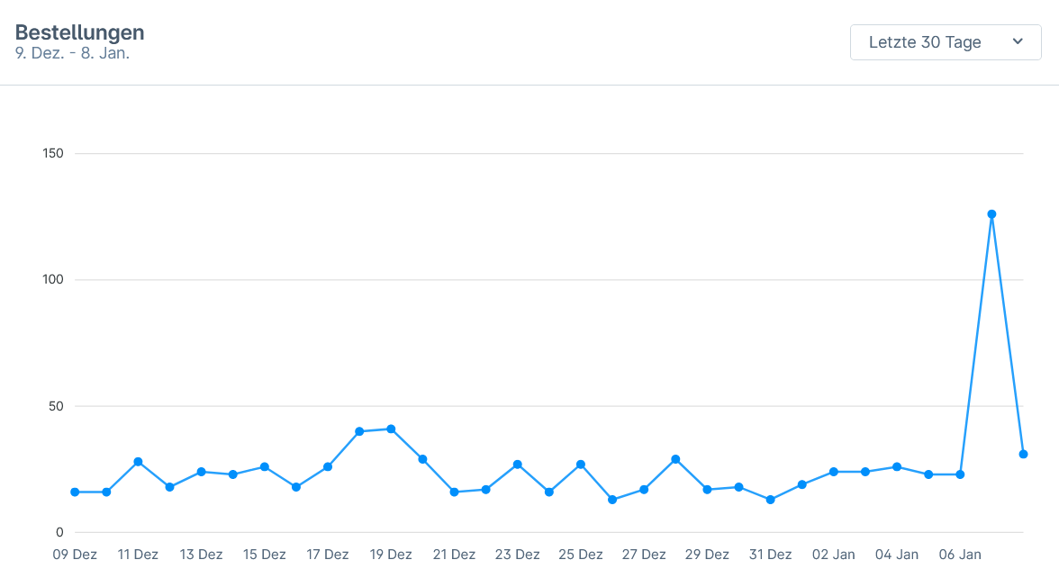Image resolution: width=1059 pixels, height=587 pixels.
Task: Select the data point above 09 Dez
Action: pyautogui.click(x=75, y=492)
